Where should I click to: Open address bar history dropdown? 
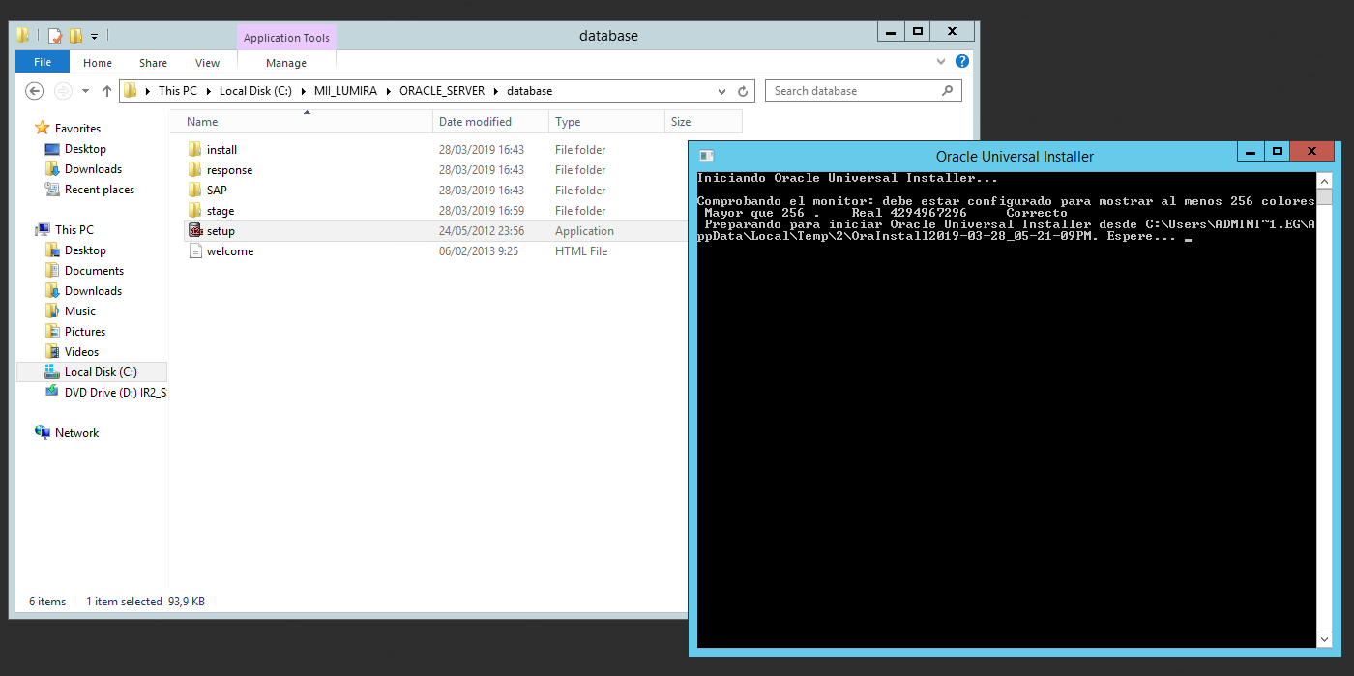coord(721,91)
